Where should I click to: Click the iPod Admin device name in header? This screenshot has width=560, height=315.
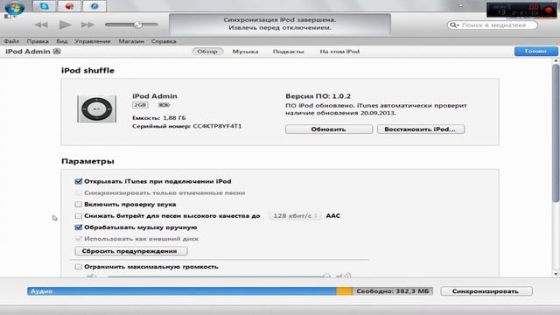point(28,52)
